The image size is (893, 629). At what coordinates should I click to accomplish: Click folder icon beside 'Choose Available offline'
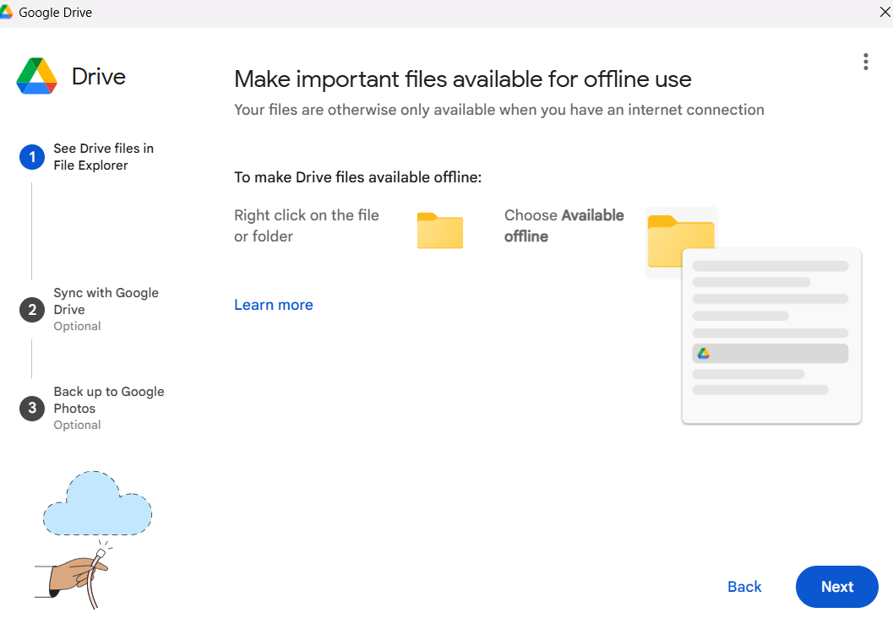(x=681, y=241)
